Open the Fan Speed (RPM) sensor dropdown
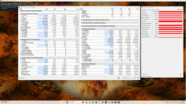 point(152,20)
